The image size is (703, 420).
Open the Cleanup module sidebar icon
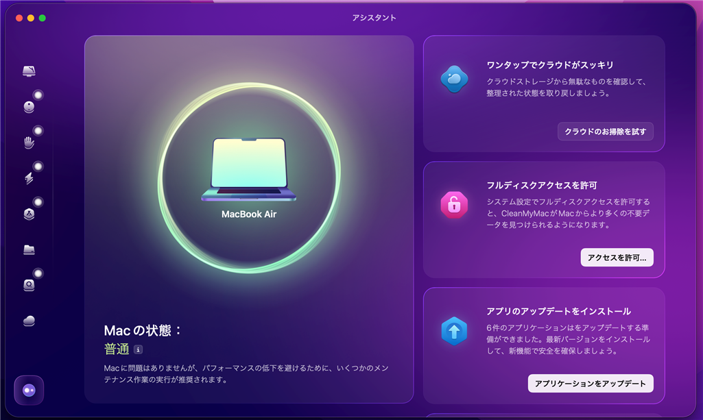pyautogui.click(x=29, y=107)
